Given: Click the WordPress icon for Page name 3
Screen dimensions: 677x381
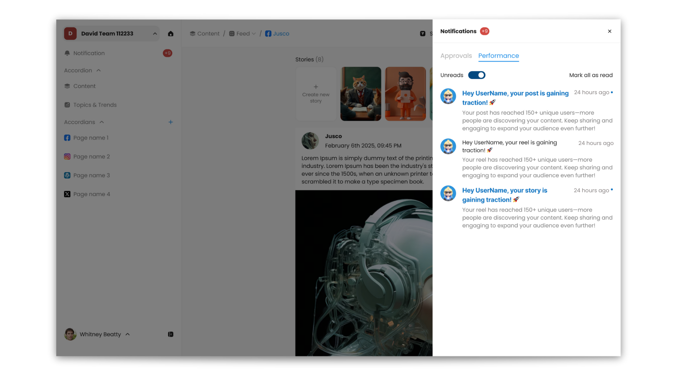Looking at the screenshot, I should (x=67, y=175).
